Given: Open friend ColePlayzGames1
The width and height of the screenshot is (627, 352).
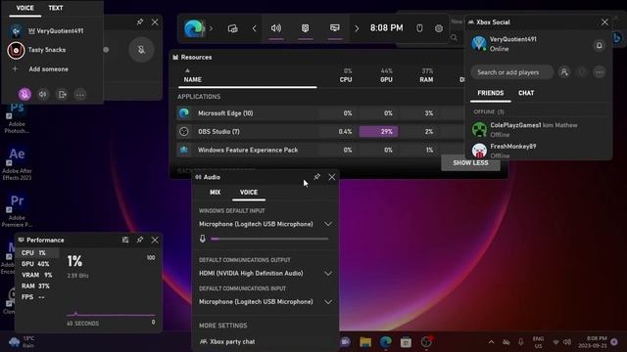Looking at the screenshot, I should click(x=538, y=130).
